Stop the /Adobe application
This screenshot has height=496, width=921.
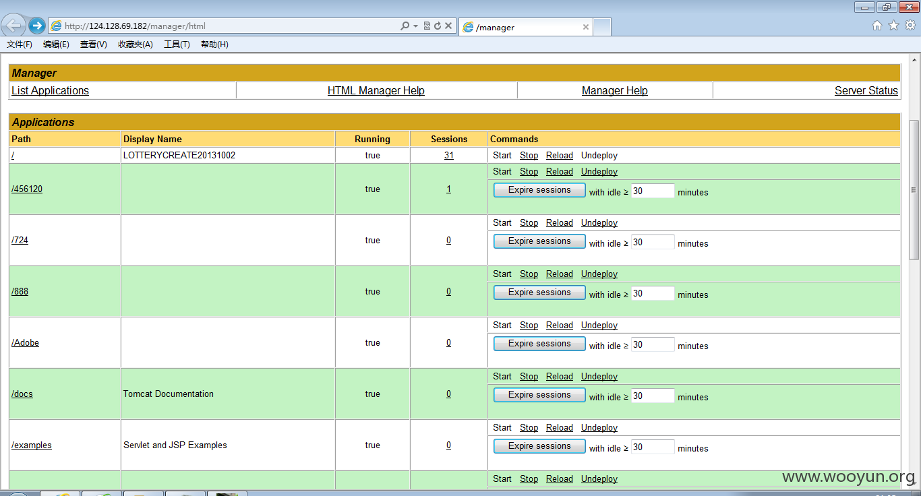click(x=529, y=325)
